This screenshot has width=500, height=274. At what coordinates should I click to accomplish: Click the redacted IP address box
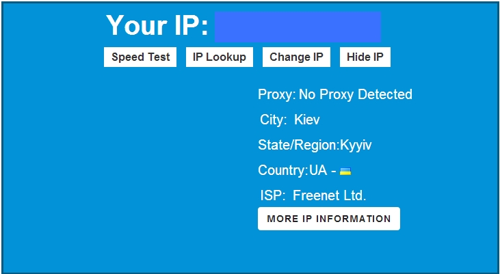coord(298,27)
